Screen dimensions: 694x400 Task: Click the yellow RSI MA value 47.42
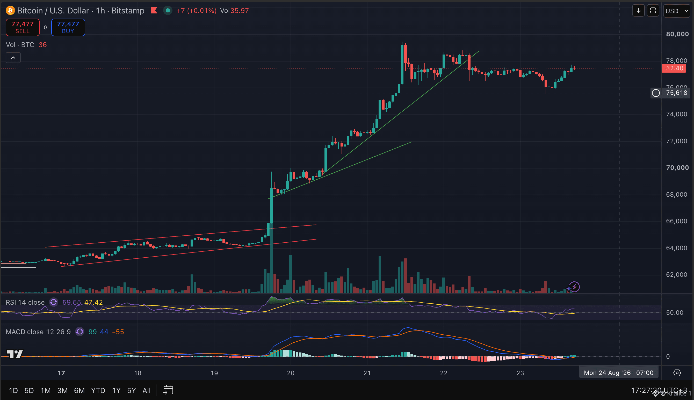click(93, 302)
